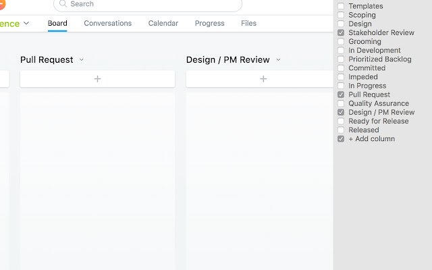Uncheck the Design / PM Review checkbox
This screenshot has height=270, width=432.
tap(341, 112)
